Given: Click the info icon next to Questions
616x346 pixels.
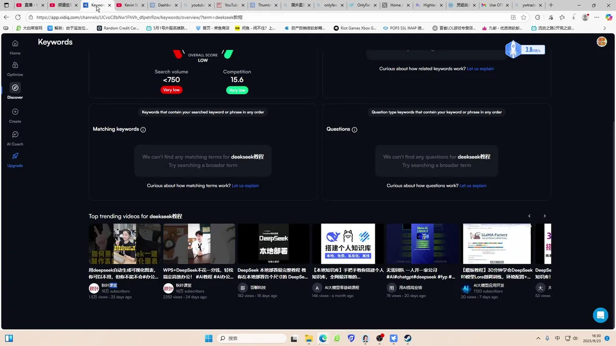Looking at the screenshot, I should click(x=355, y=129).
